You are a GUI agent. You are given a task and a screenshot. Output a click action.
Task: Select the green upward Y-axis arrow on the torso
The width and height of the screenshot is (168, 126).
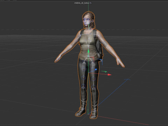pyautogui.click(x=89, y=51)
